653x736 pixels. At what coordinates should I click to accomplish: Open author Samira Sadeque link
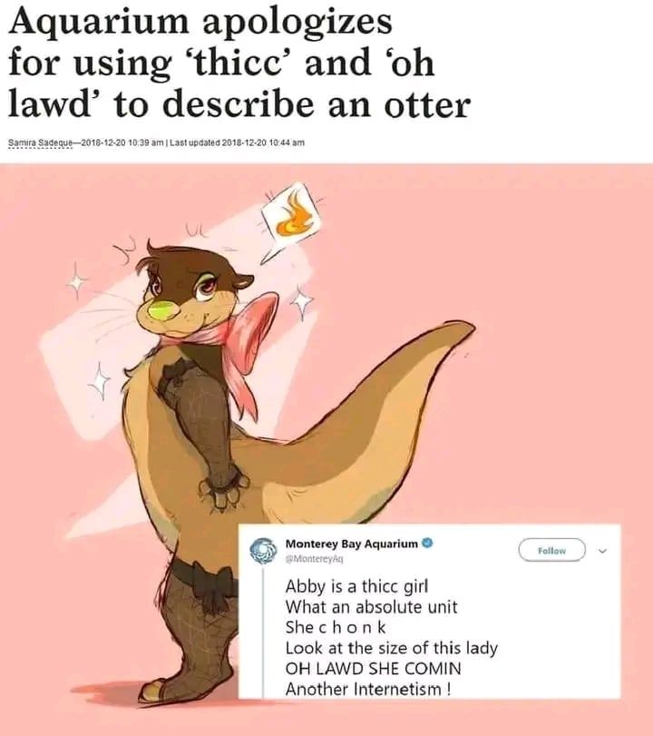click(40, 142)
